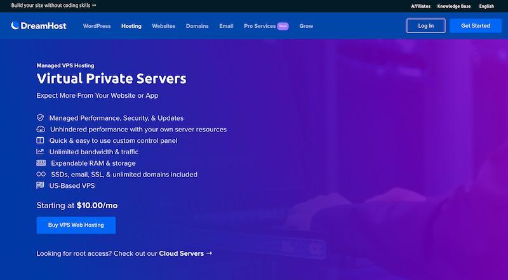Click the New badge on Pro Services
This screenshot has width=508, height=280.
click(x=283, y=26)
